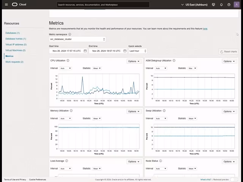Click the top search resources field

point(103,5)
